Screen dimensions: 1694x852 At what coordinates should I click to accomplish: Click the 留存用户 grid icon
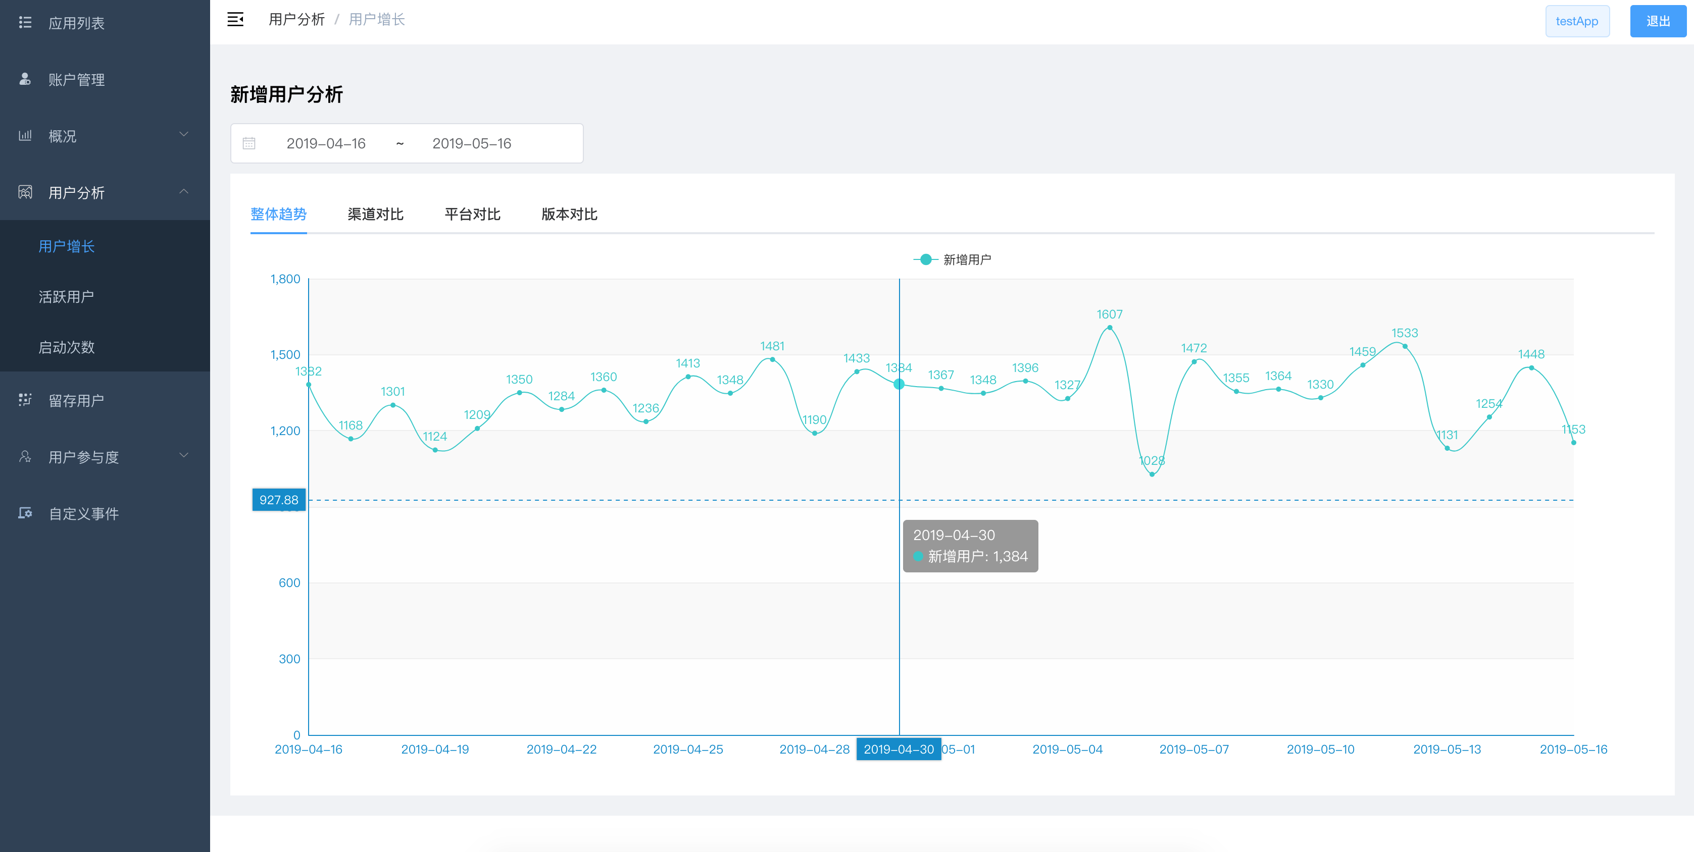point(25,400)
